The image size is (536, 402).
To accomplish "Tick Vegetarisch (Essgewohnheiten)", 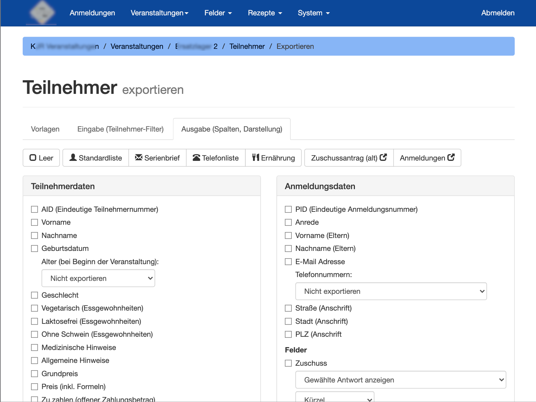I will (35, 308).
